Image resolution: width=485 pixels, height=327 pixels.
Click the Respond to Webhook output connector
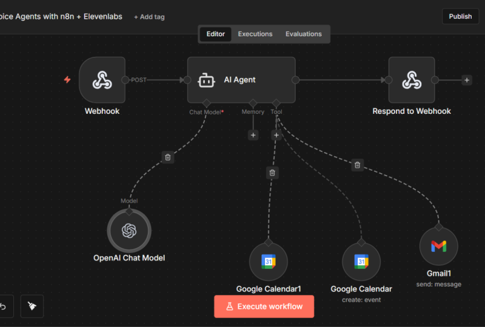(435, 80)
